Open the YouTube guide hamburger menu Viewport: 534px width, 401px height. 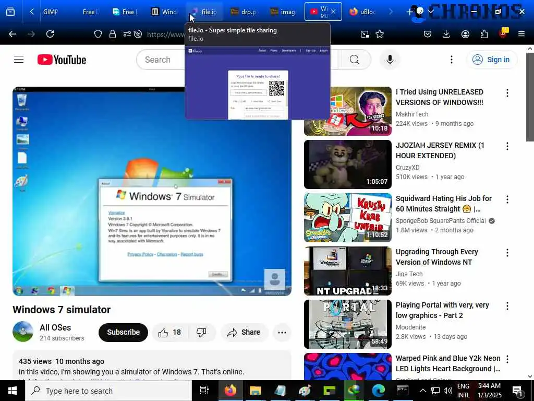[19, 60]
